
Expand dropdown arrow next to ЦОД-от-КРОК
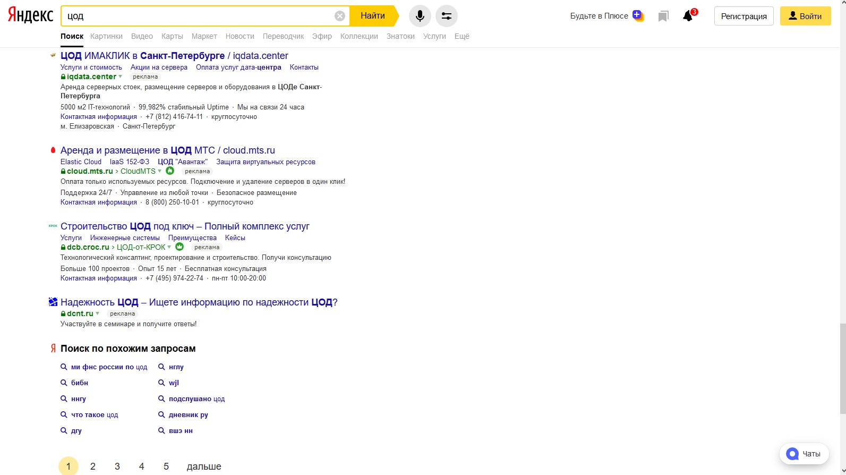[x=169, y=247]
